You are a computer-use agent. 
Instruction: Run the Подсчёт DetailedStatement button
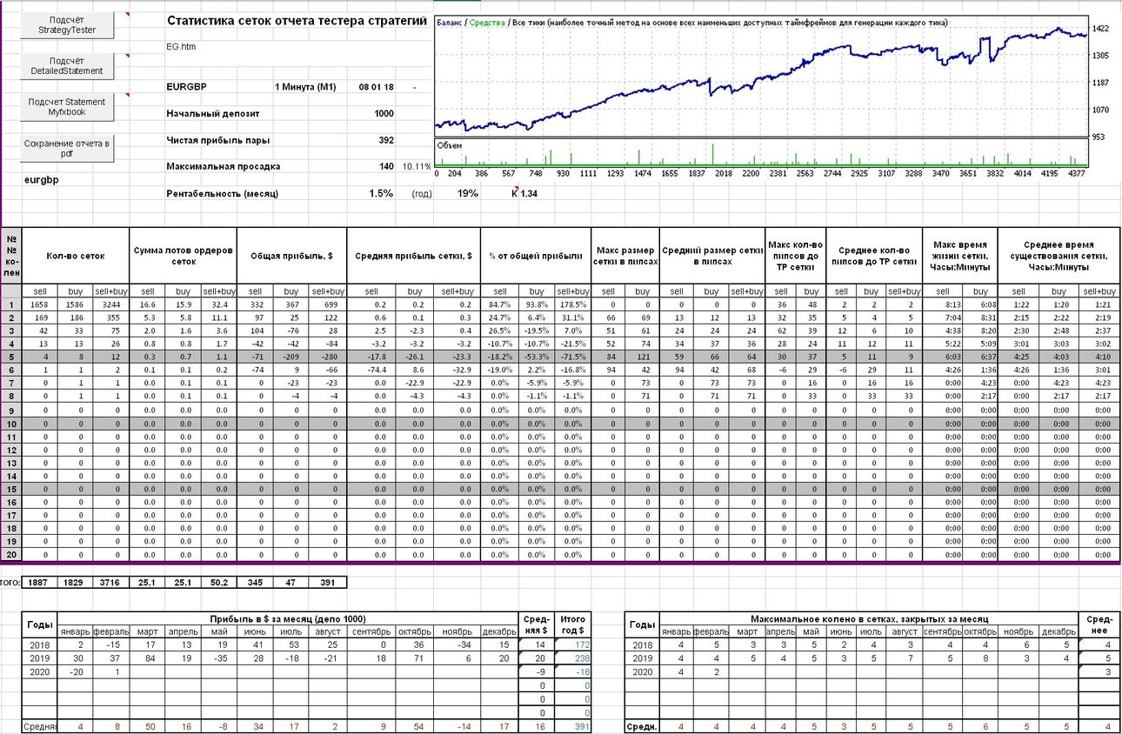pyautogui.click(x=67, y=66)
